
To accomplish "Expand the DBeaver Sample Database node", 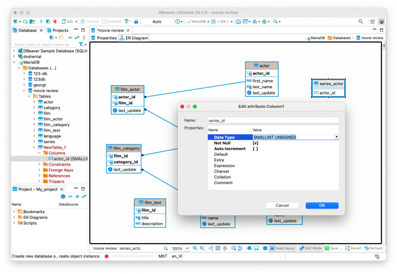I will [14, 51].
